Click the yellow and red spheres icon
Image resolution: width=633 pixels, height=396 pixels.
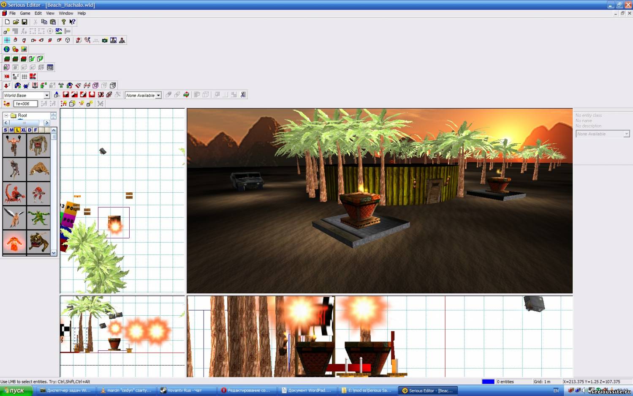[15, 49]
